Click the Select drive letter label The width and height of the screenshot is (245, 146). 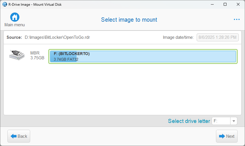189,121
